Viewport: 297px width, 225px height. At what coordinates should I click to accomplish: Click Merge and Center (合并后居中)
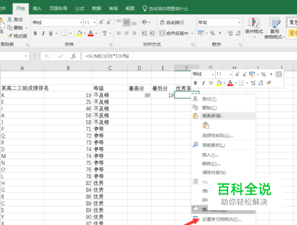click(x=174, y=33)
